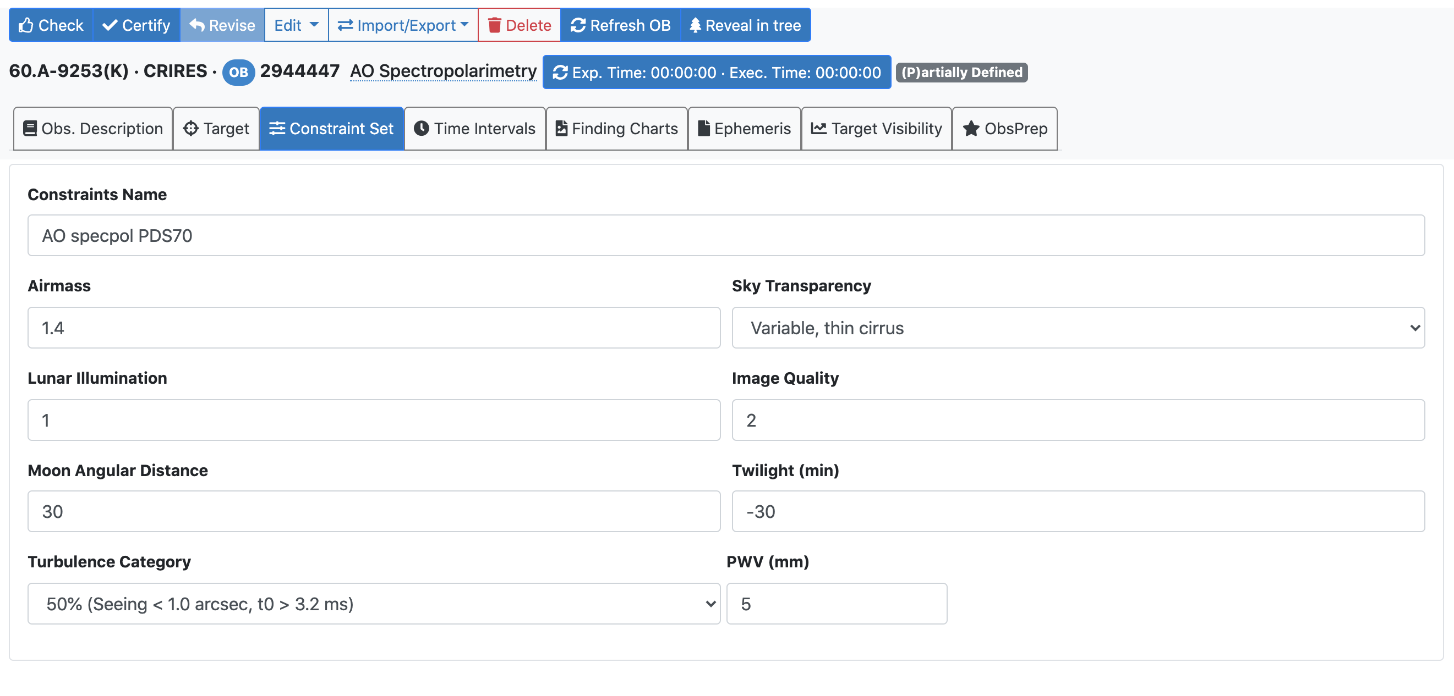Switch to the Target crosshair tab
1454x696 pixels.
tap(216, 129)
